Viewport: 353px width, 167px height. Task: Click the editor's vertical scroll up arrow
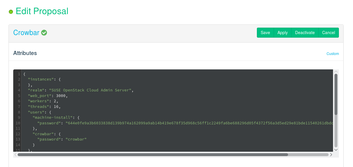click(x=336, y=71)
